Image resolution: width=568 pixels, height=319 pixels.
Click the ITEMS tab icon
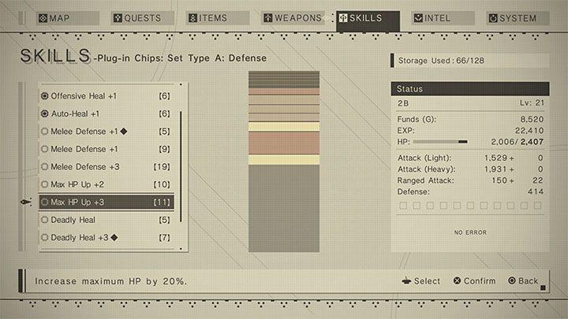tap(192, 18)
